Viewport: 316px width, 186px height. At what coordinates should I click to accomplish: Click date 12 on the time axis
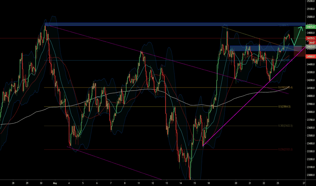(153, 183)
